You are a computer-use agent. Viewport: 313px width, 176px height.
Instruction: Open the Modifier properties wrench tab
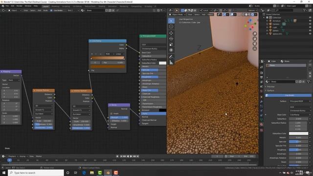click(x=262, y=102)
